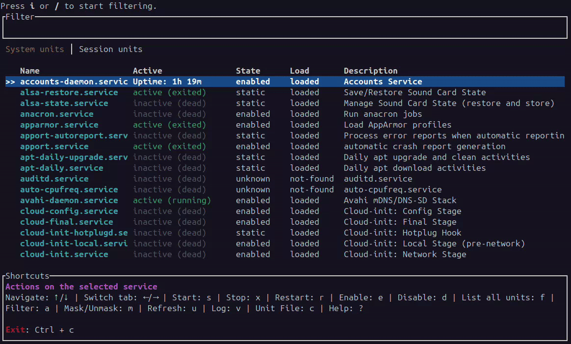Image resolution: width=571 pixels, height=344 pixels.
Task: Select the cloud-init.service entry
Action: [64, 254]
